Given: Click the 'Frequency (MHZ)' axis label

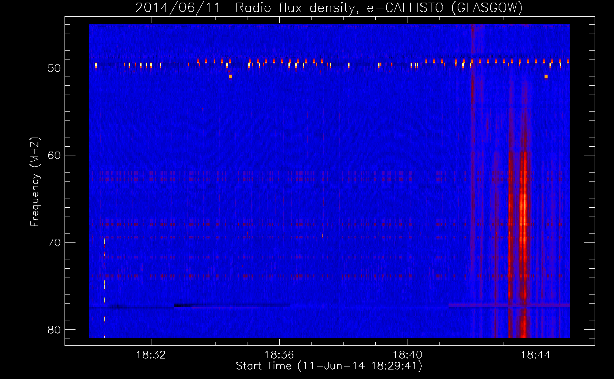Looking at the screenshot, I should pyautogui.click(x=35, y=182).
